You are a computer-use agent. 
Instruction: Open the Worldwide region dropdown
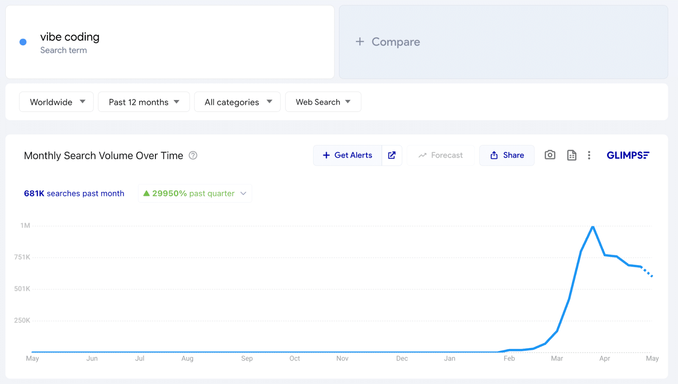point(56,102)
